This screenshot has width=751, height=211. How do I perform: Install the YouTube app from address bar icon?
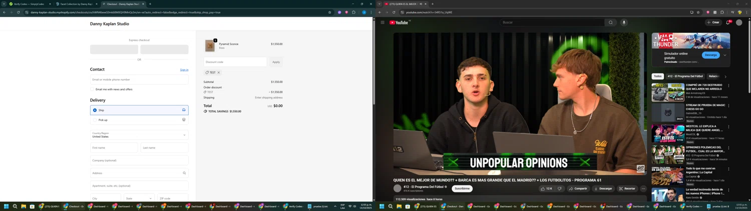coord(691,12)
